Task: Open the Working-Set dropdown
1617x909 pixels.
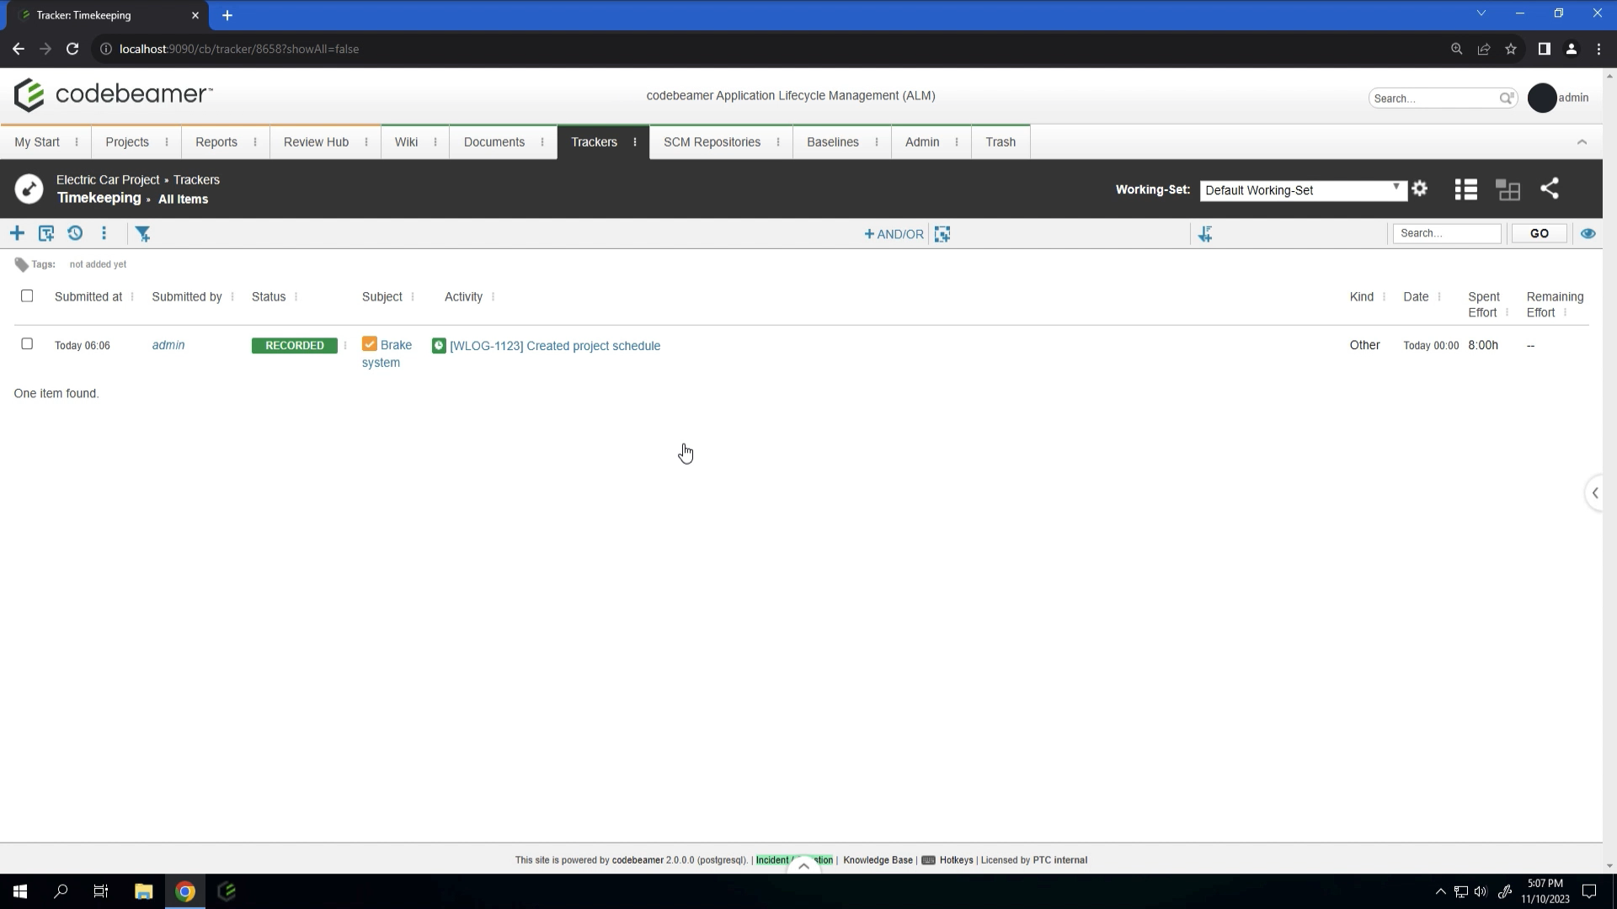Action: tap(1303, 190)
